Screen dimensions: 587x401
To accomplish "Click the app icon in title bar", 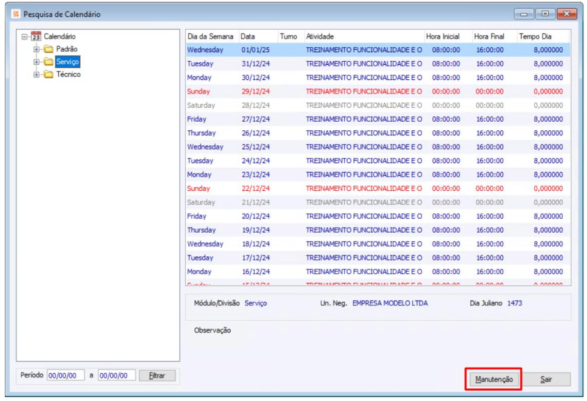I will coord(16,14).
